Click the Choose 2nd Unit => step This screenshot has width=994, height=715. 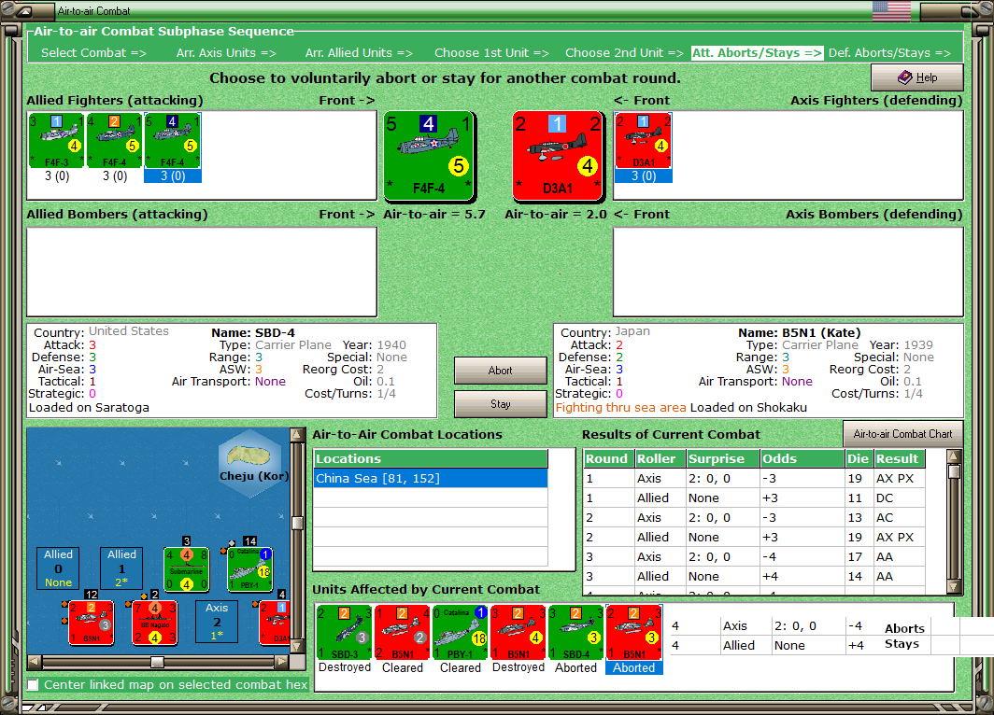[624, 53]
